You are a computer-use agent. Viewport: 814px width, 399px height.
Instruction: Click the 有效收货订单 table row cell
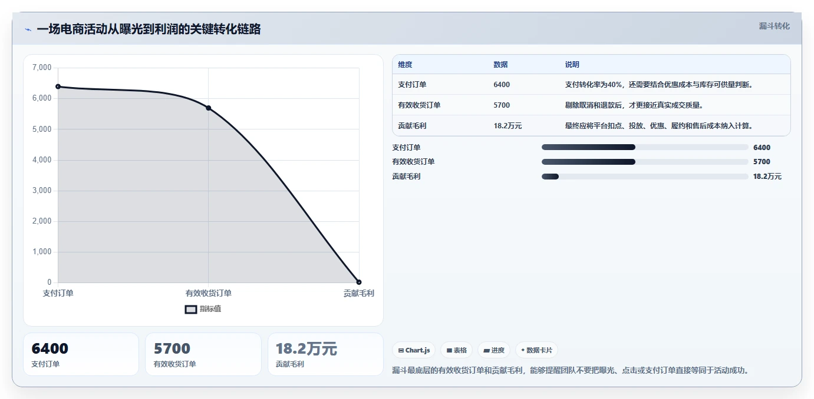(x=419, y=105)
